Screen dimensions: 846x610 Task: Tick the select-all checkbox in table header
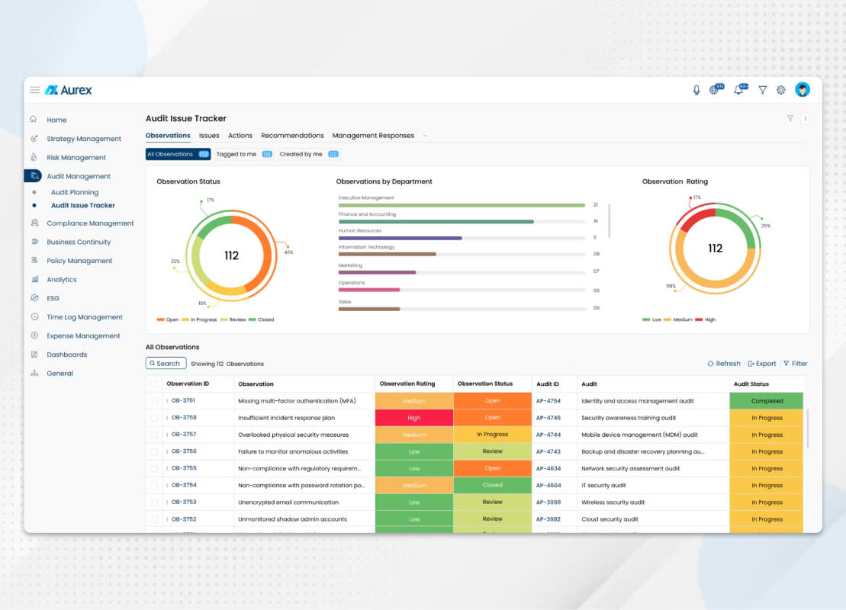154,384
